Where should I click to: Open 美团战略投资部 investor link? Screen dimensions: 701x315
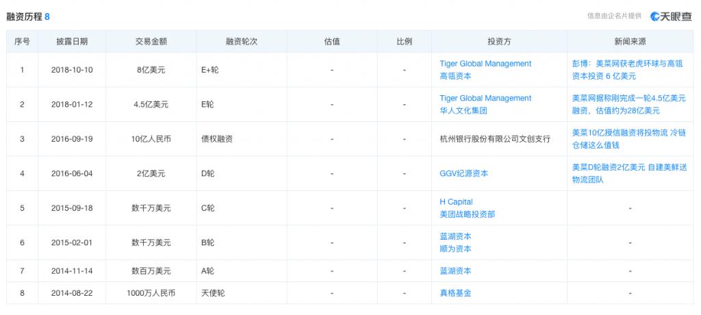click(467, 214)
